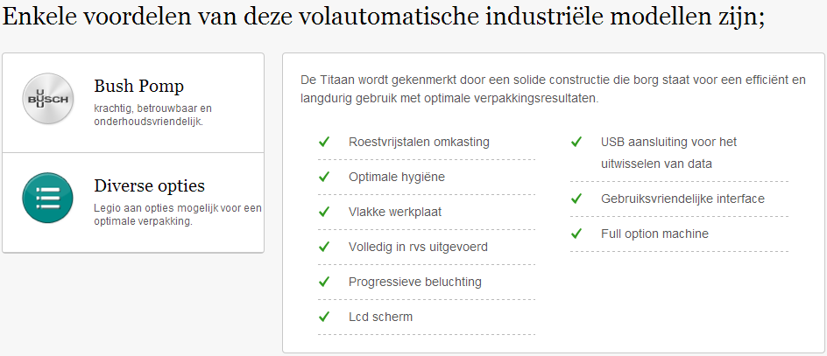Click the checkmark beside Gebruiksvriendelijke interface
827x356 pixels.
576,199
